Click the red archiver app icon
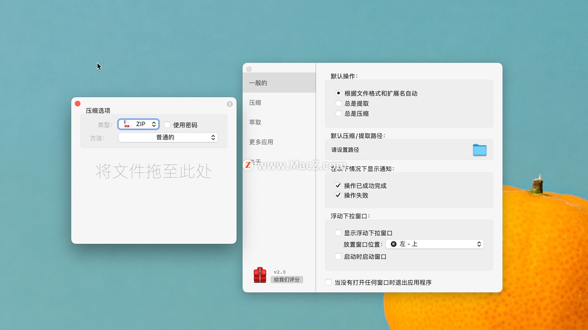Viewport: 588px width, 330px height. click(260, 275)
